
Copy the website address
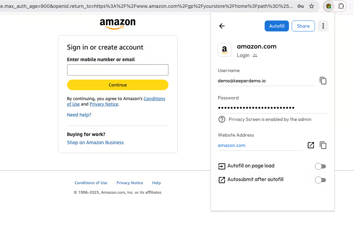pyautogui.click(x=323, y=145)
